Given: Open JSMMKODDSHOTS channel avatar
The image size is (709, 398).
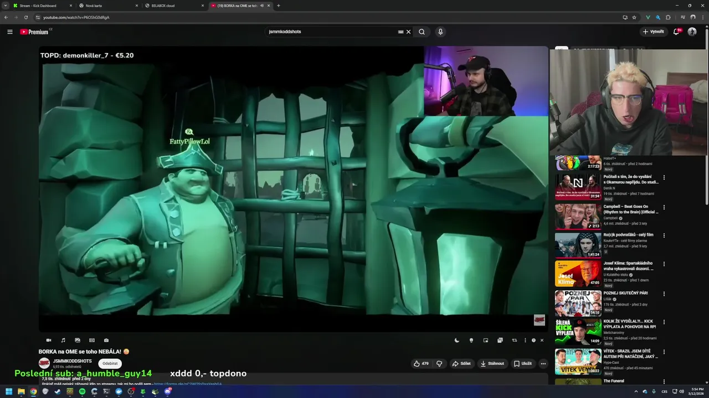Looking at the screenshot, I should click(x=44, y=363).
